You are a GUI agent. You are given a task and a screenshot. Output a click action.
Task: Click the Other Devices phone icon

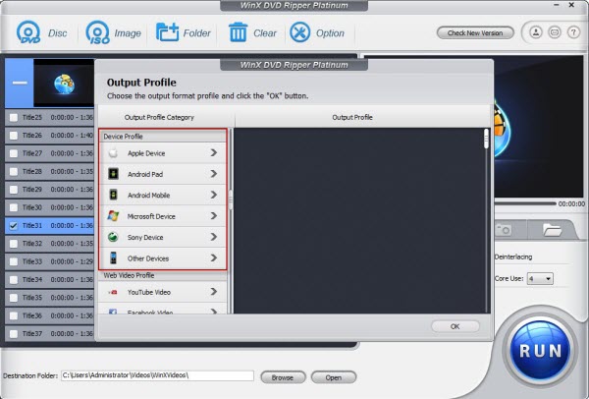(113, 258)
